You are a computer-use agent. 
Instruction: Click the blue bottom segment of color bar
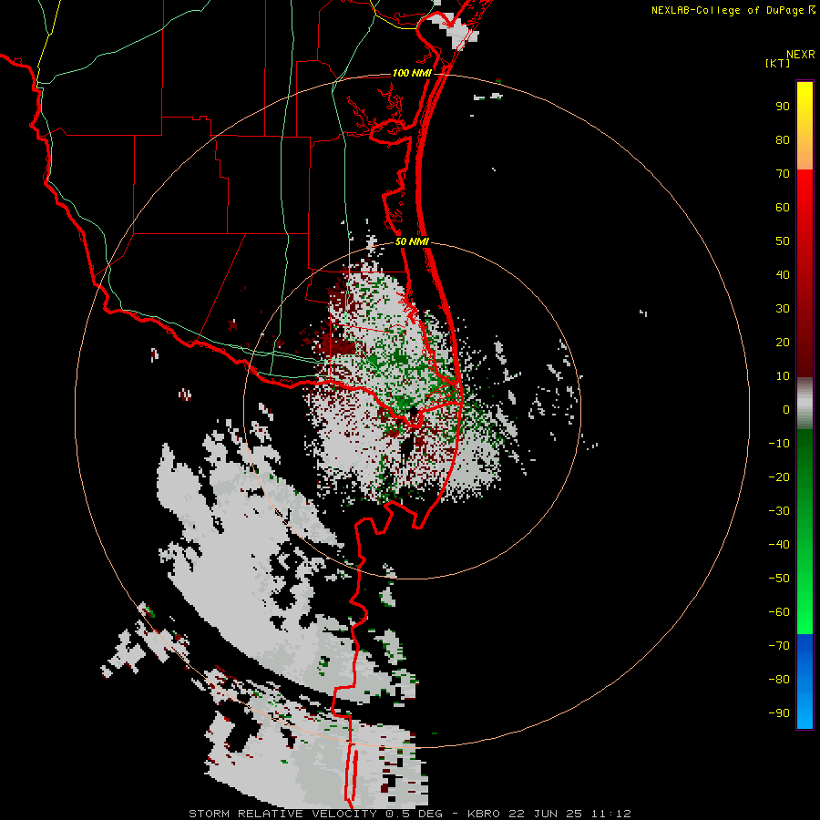[x=805, y=681]
